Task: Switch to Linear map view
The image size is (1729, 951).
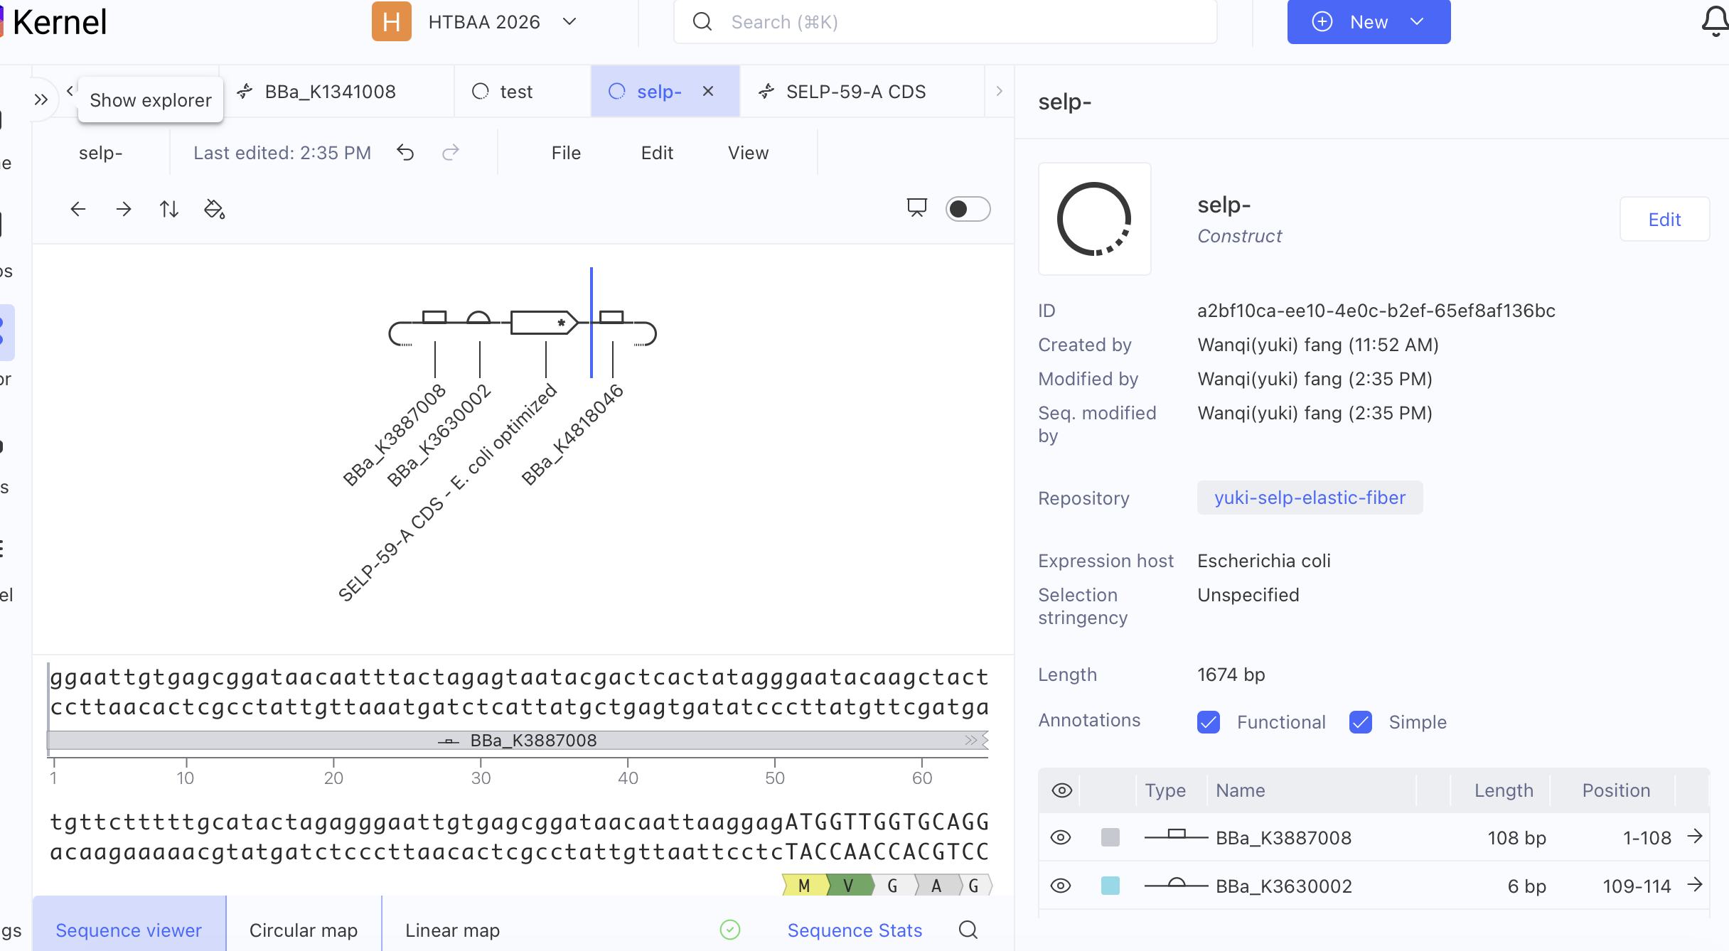Action: 453,930
